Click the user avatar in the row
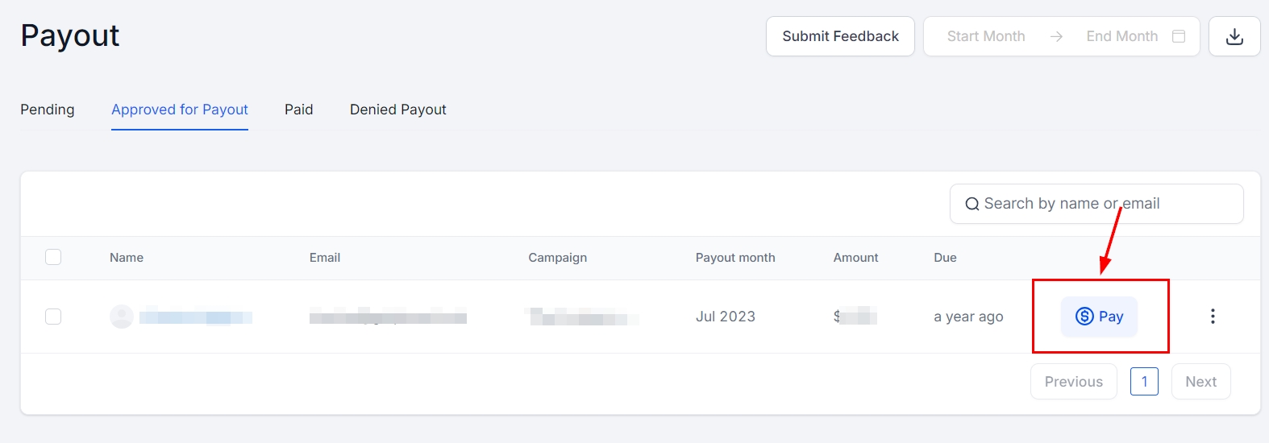Screen dimensions: 1269x443 coord(122,317)
